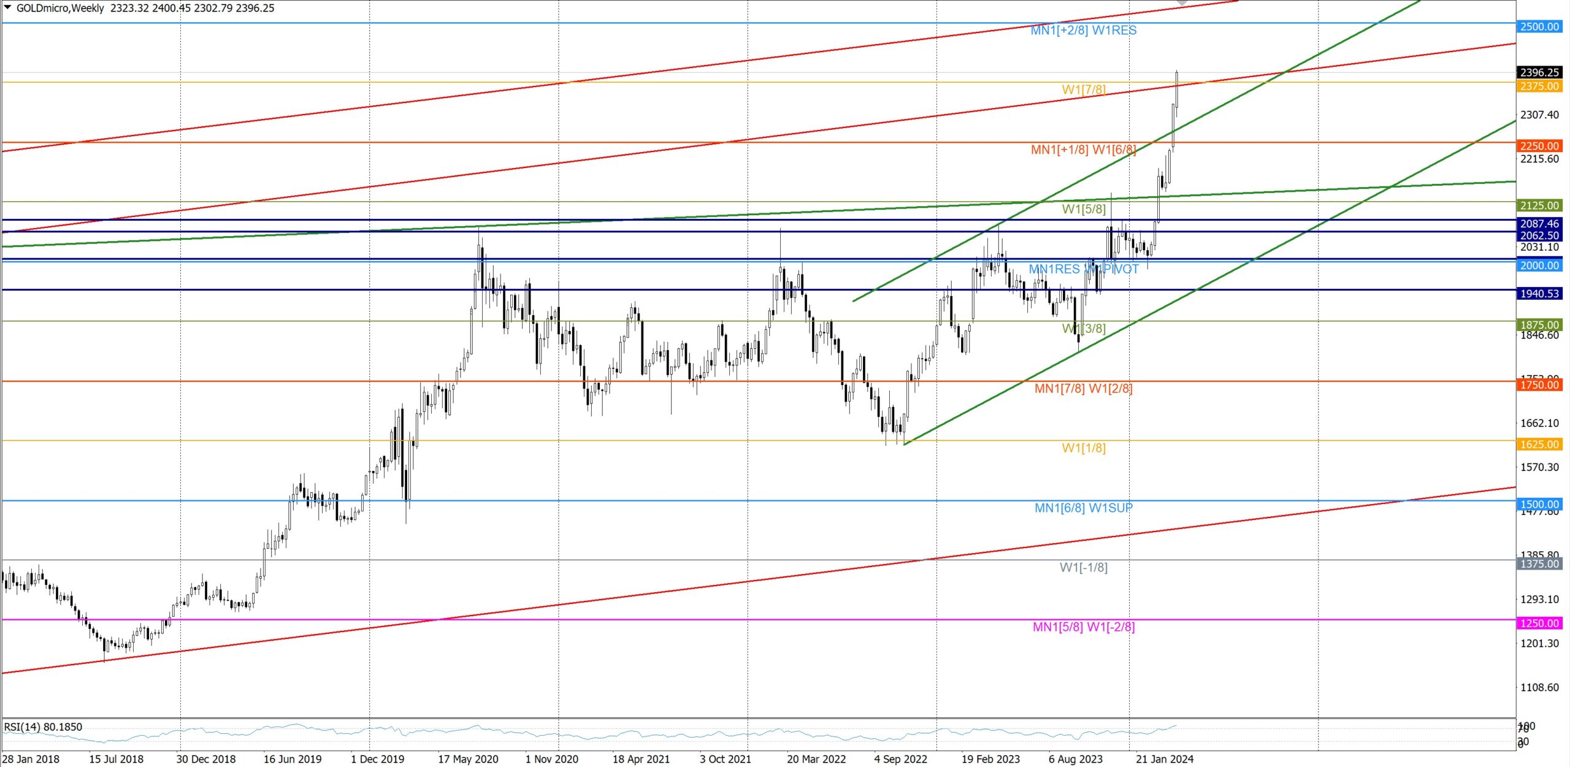Select the MN1[5/8] W1[-2/8] magenta label
Image resolution: width=1570 pixels, height=767 pixels.
(1084, 627)
